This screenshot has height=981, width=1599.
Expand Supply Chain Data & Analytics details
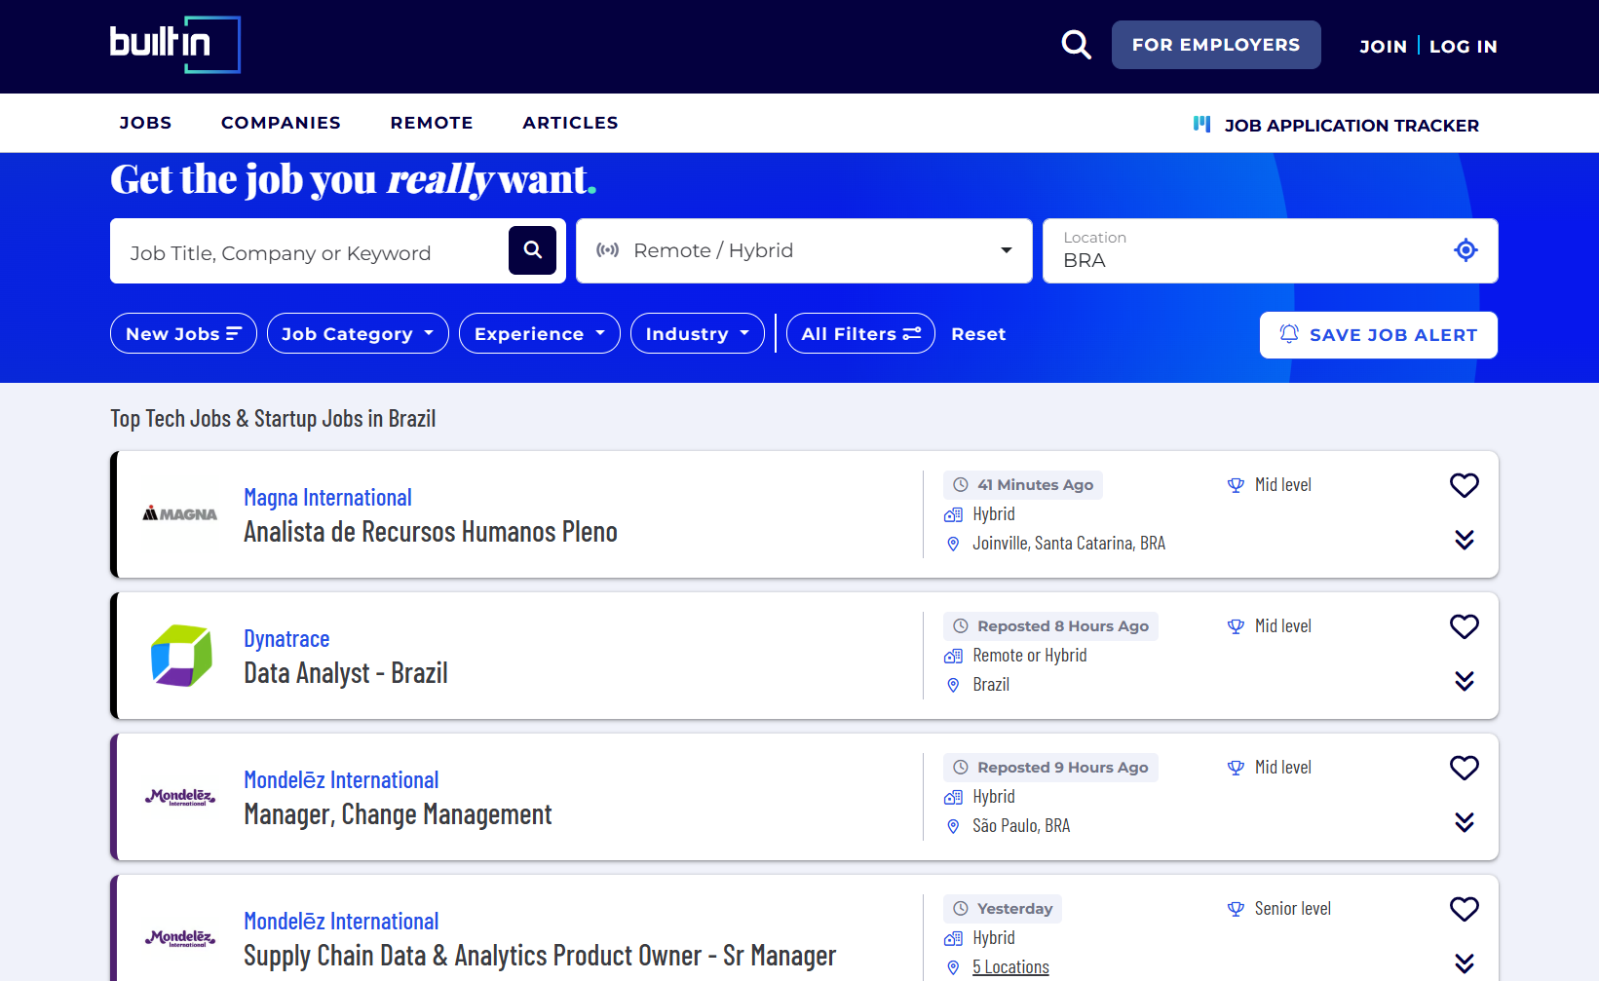click(x=1464, y=963)
